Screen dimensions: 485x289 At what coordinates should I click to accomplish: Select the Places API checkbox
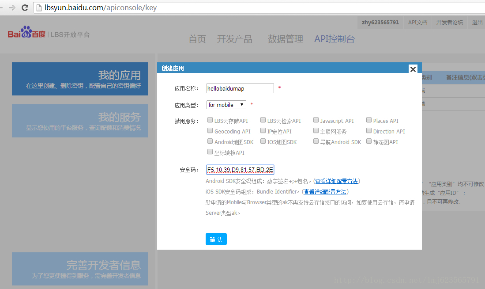[368, 120]
